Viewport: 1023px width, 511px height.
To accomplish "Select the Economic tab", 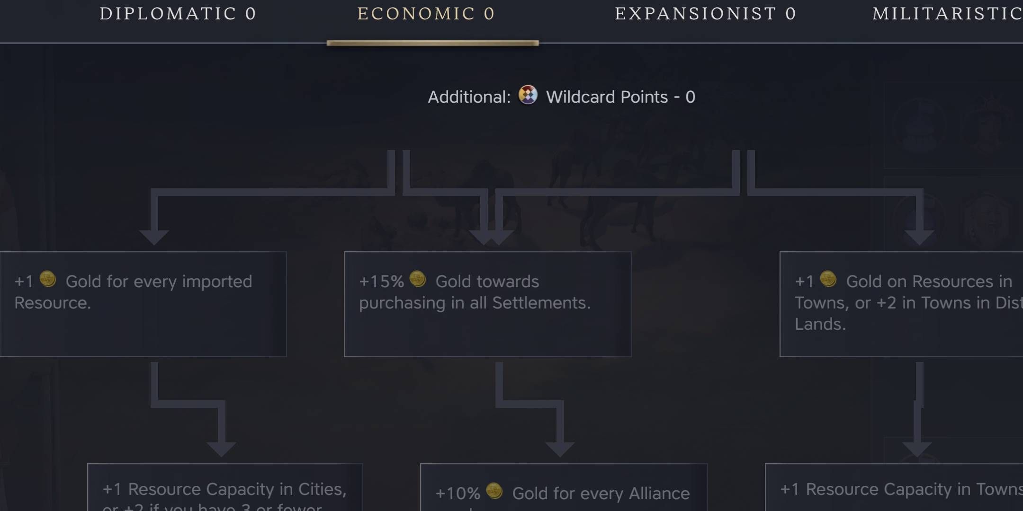I will click(x=426, y=14).
